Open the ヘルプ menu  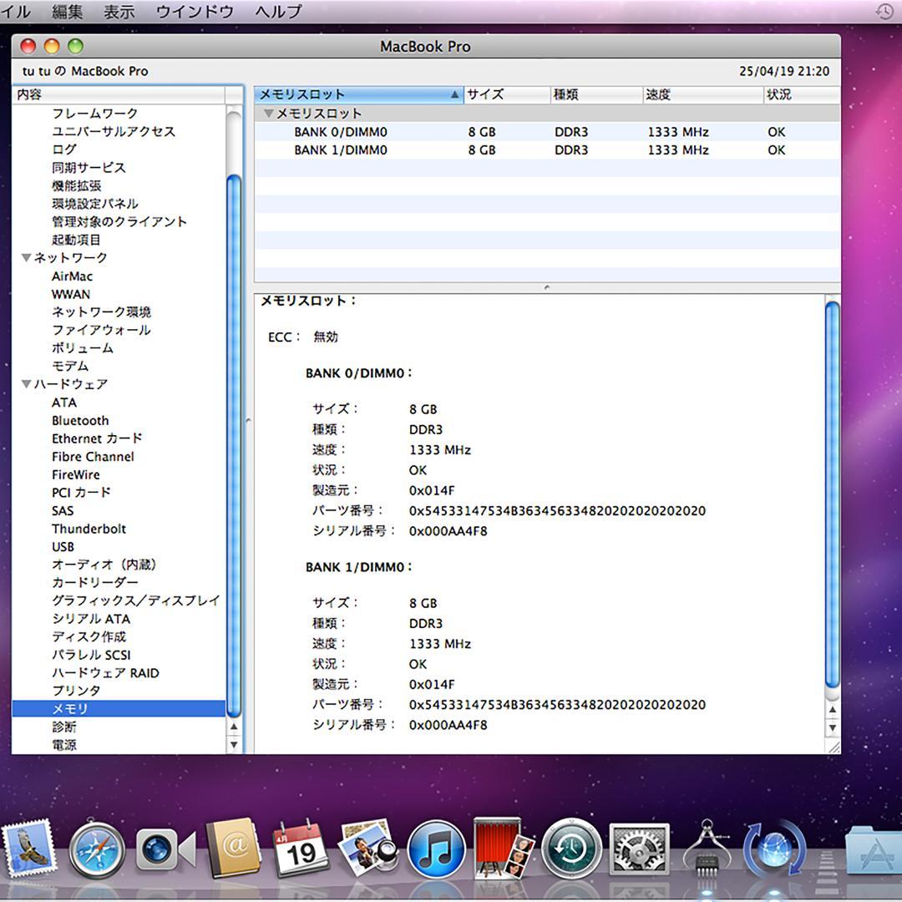click(x=276, y=12)
